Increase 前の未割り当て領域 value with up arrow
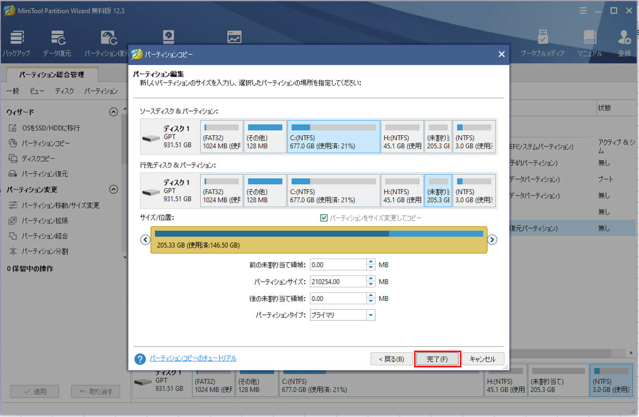Viewport: 639px width, 417px height. (370, 262)
